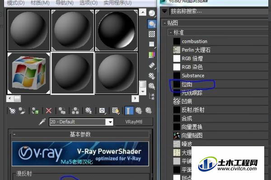Open the 选项(O) menu
The image size is (271, 180).
[89, 3]
